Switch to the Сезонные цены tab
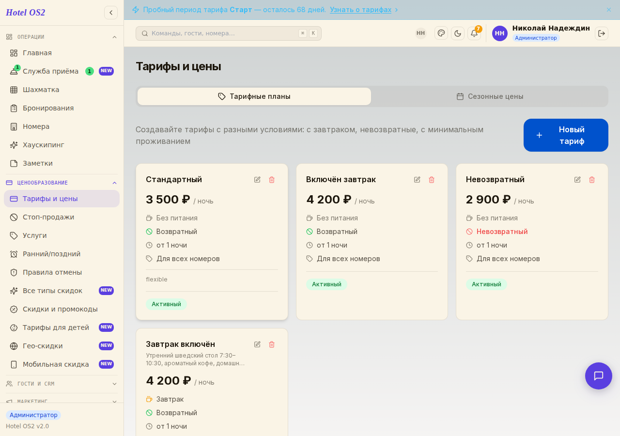The height and width of the screenshot is (436, 620). tap(490, 96)
